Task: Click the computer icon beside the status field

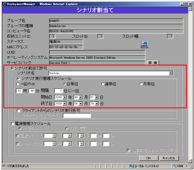Action: point(144,45)
